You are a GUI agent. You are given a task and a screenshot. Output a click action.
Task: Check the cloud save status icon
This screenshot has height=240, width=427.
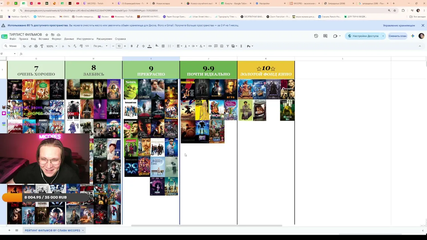[x=58, y=35]
